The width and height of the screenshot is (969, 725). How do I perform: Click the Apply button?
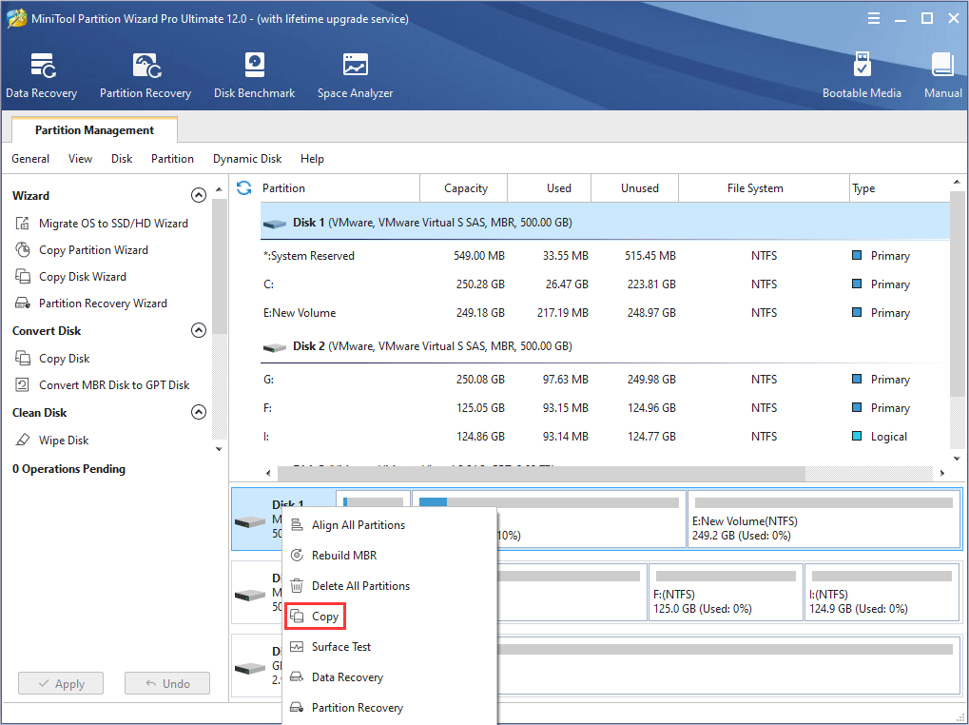pos(61,683)
